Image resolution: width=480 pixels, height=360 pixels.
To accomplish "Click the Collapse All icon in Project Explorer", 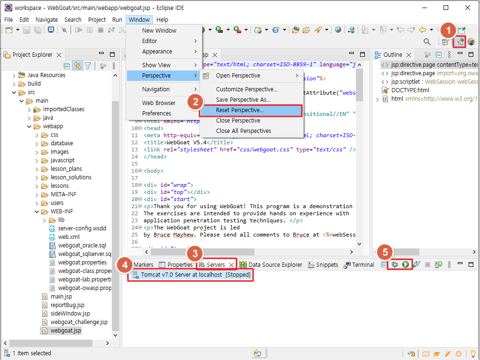I will [x=66, y=66].
